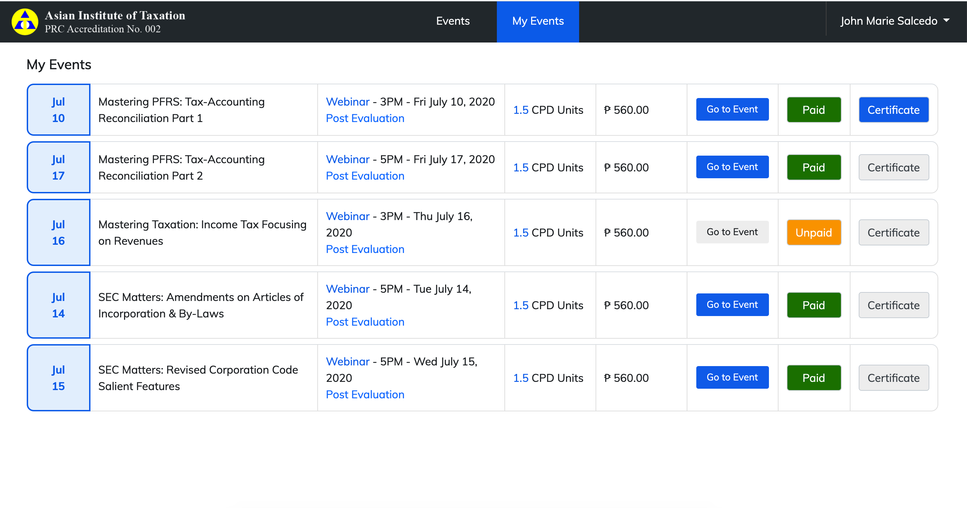Click Paid button for July 17 event
967x508 pixels.
813,168
